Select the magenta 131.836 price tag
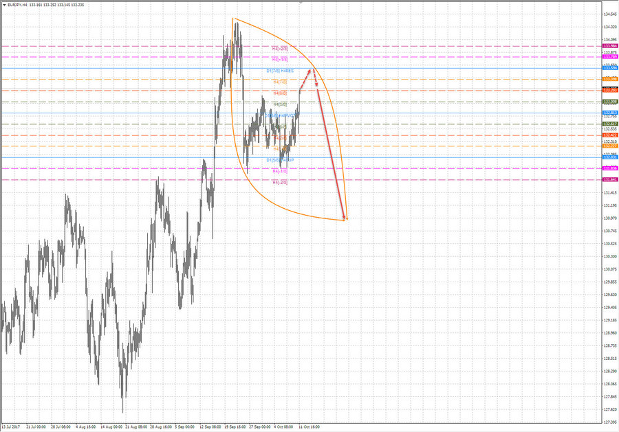Viewport: 619px width, 432px height. tap(610, 168)
